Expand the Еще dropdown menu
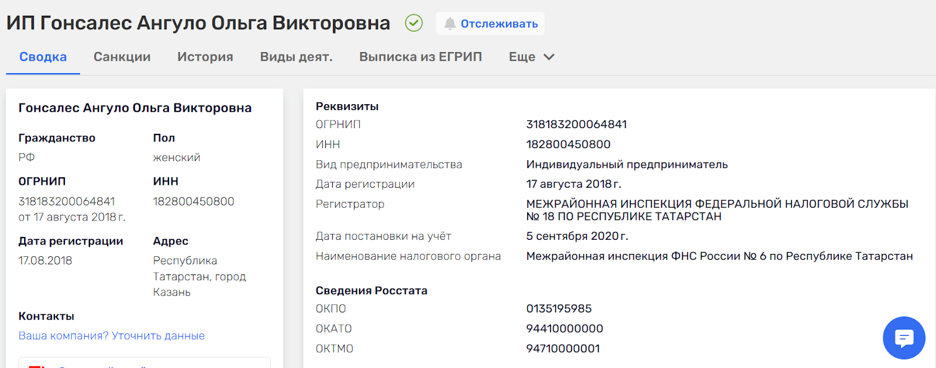Viewport: 936px width, 368px height. [531, 57]
